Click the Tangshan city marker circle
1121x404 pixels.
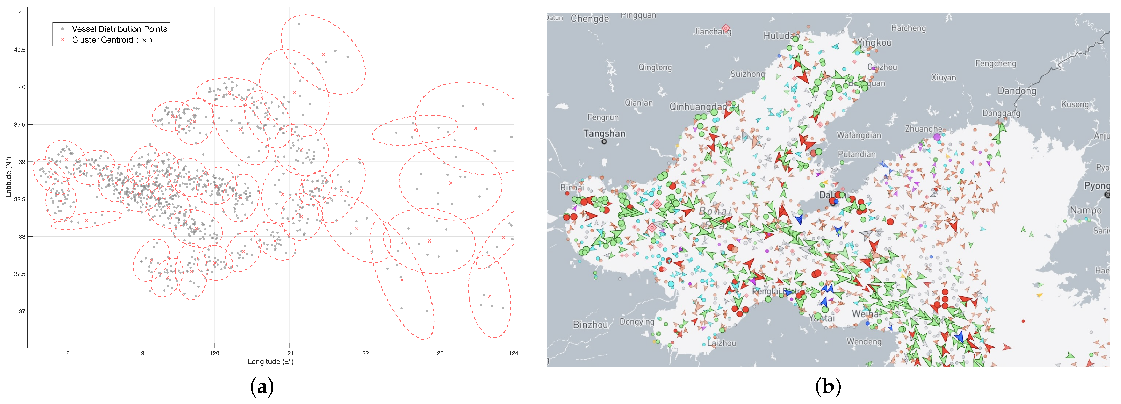pyautogui.click(x=604, y=141)
